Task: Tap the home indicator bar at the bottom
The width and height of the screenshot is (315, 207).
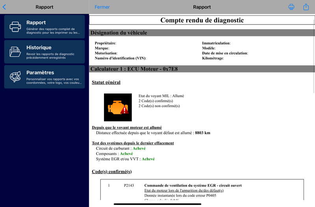Action: (157, 204)
